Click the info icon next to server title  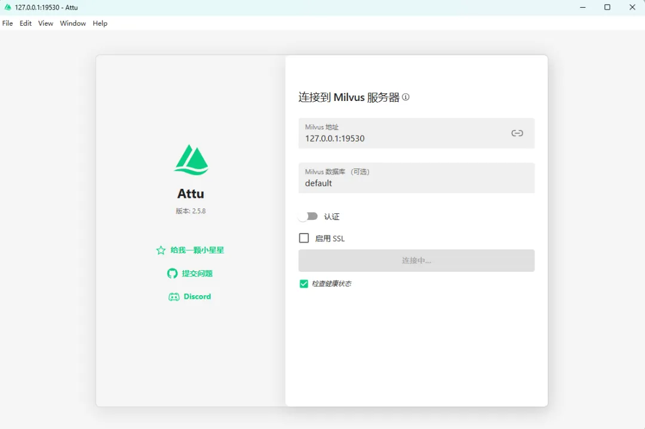point(406,97)
